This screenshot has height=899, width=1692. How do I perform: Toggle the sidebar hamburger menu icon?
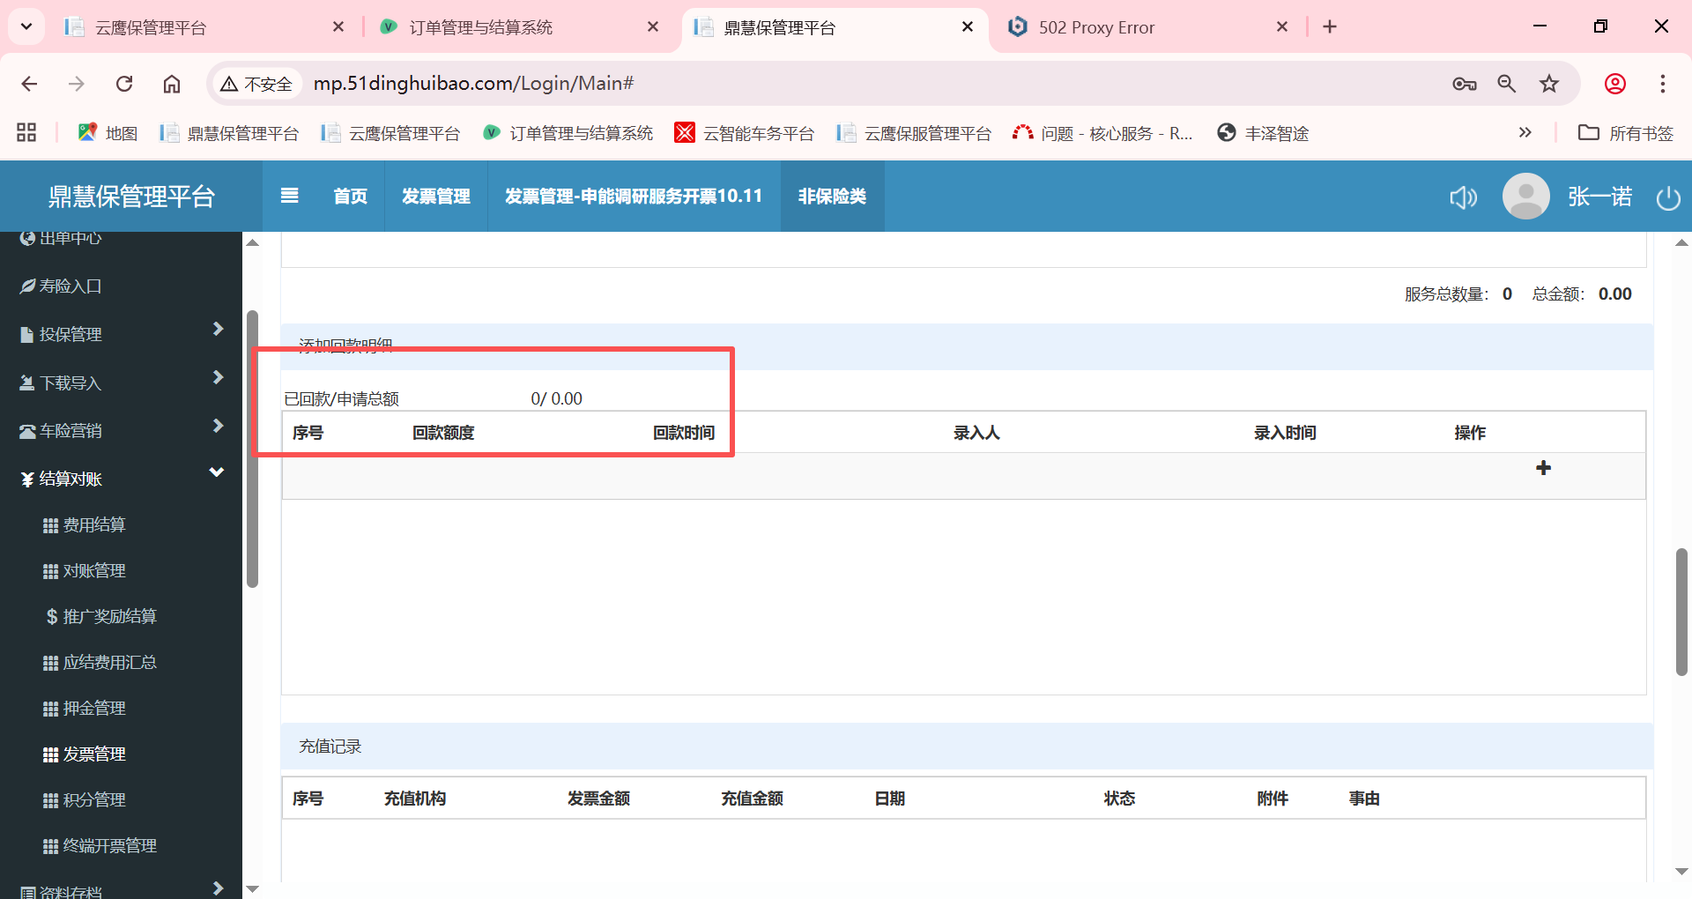tap(289, 196)
